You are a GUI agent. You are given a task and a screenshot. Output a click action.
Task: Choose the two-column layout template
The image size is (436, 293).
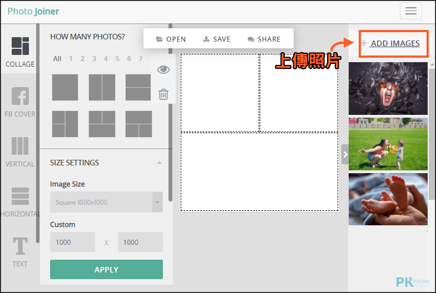coord(102,87)
